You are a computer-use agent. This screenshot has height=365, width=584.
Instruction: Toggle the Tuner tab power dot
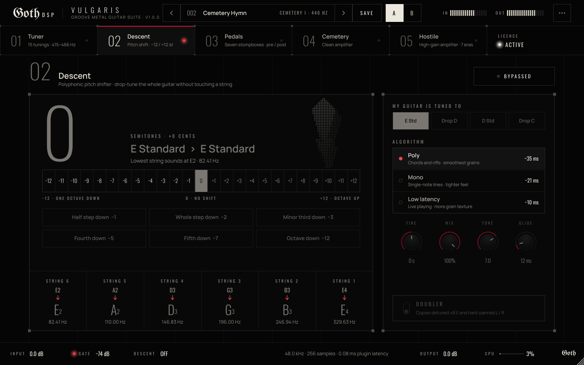87,41
